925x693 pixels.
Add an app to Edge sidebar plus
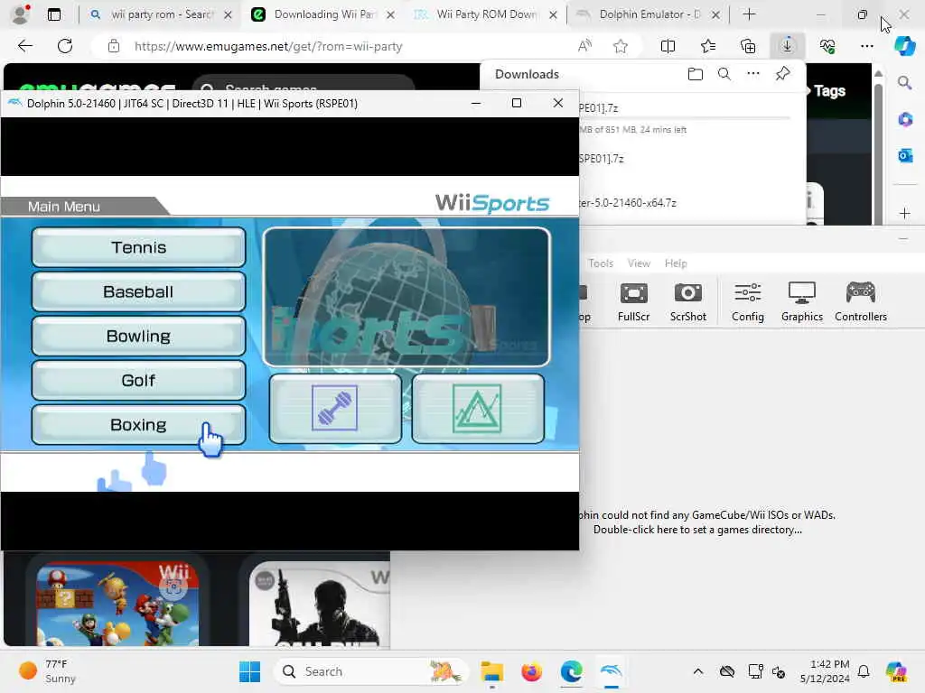pos(904,213)
